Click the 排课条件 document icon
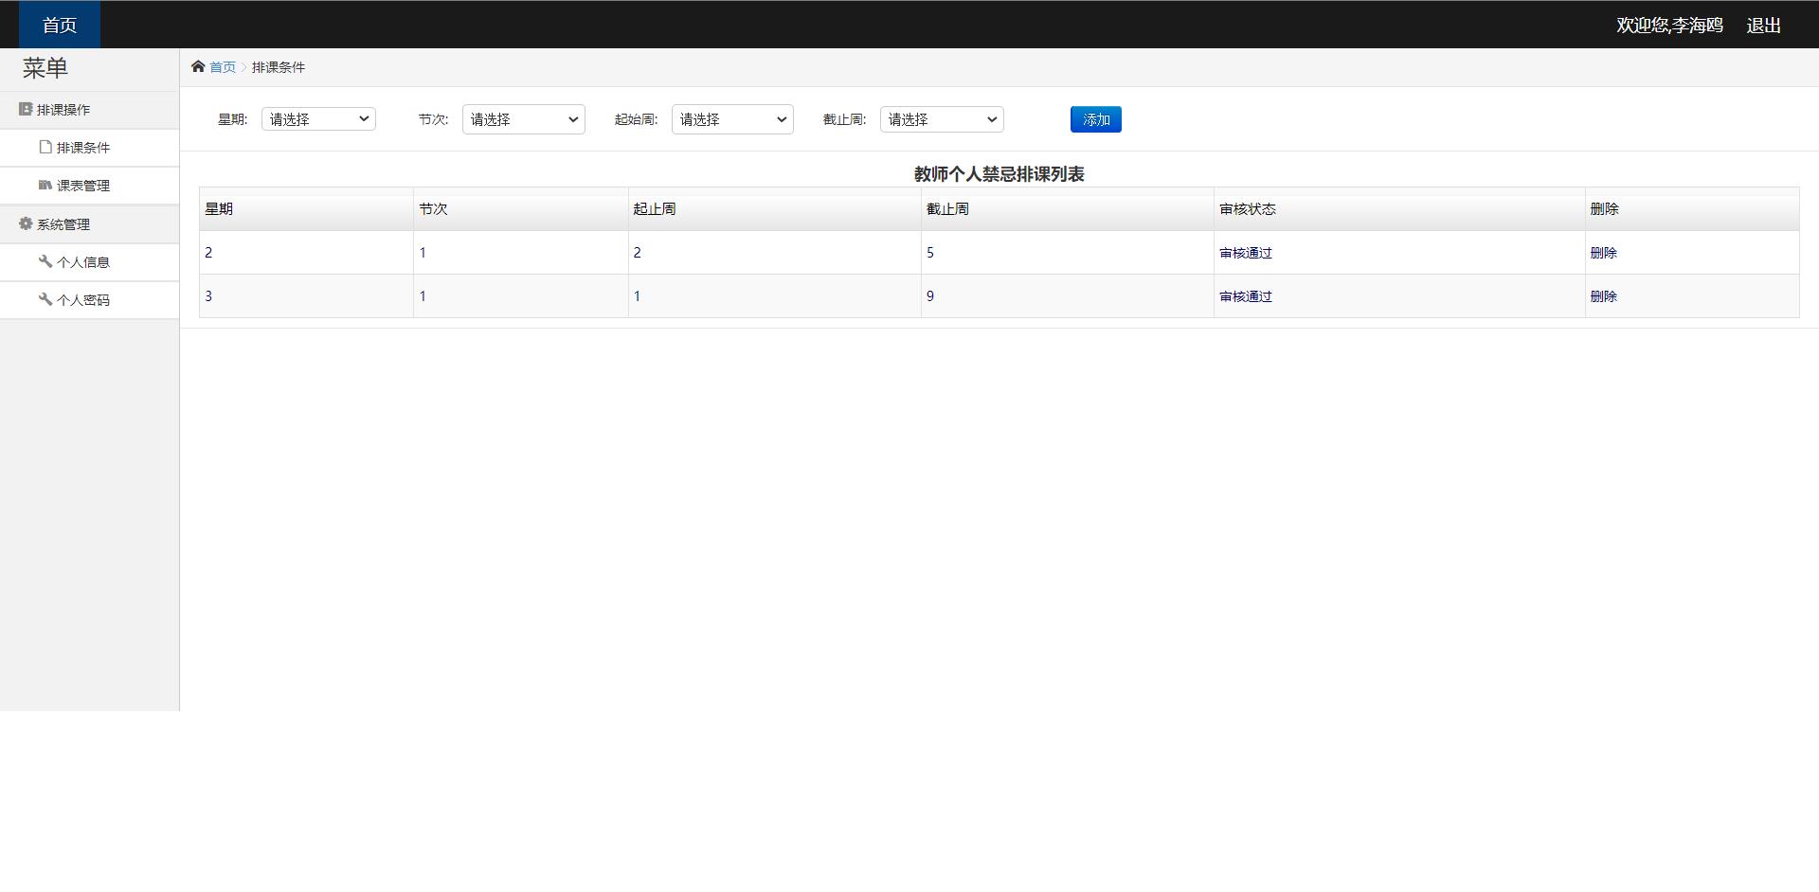1819x892 pixels. pos(45,147)
